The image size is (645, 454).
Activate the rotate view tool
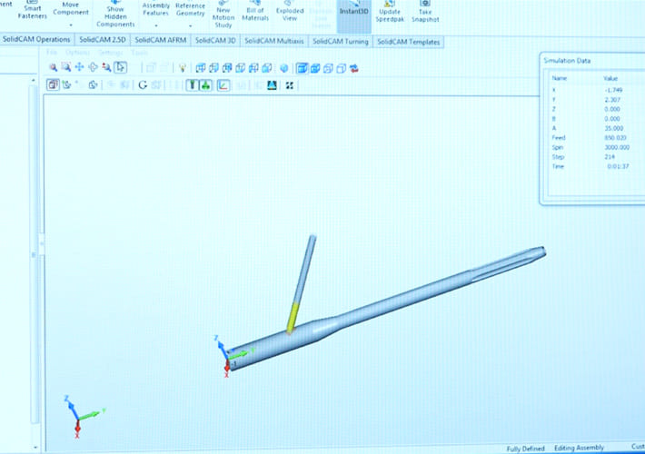pyautogui.click(x=93, y=67)
